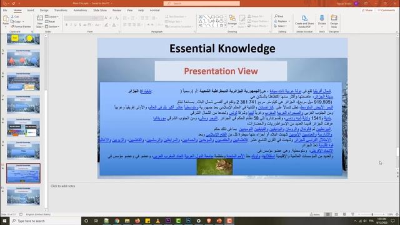400x225 pixels.
Task: Open the View tab
Action: coord(129,10)
